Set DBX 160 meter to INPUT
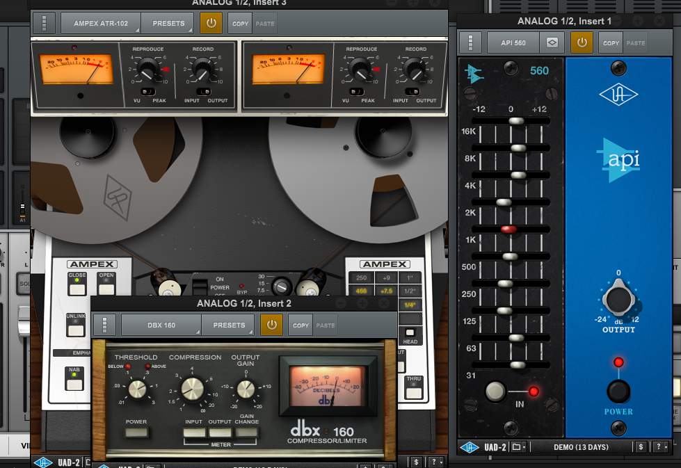681x468 pixels. 194,433
